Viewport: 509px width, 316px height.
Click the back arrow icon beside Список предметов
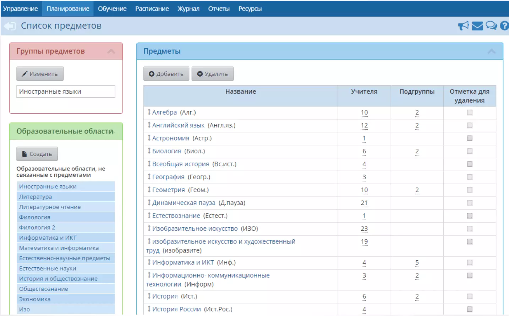point(10,26)
